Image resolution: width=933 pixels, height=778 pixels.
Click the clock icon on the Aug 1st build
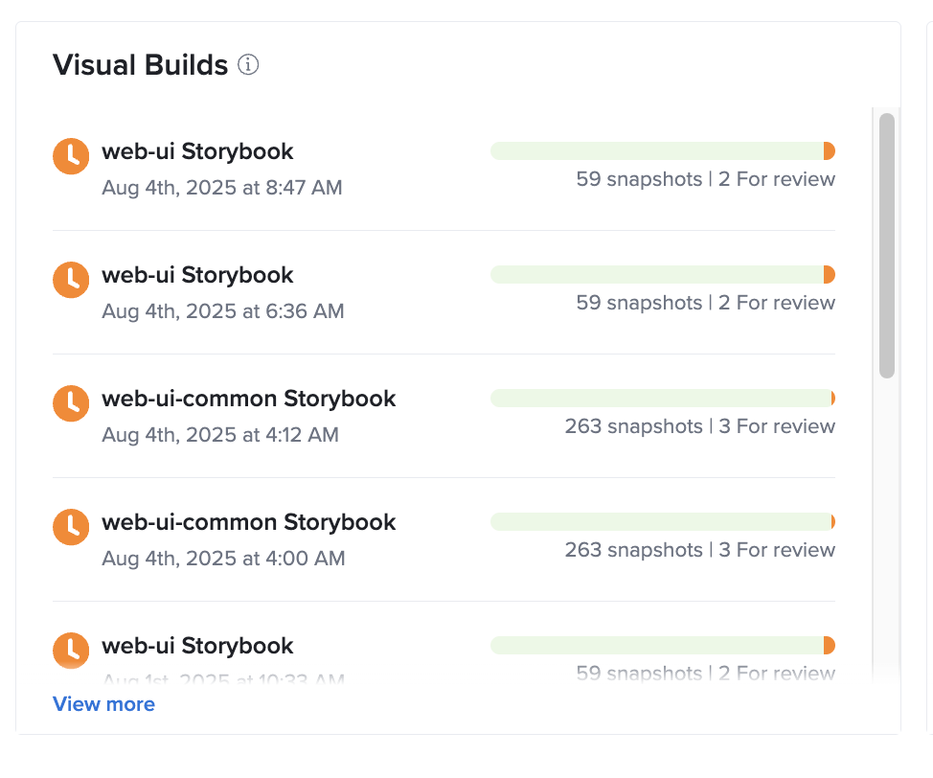tap(70, 651)
